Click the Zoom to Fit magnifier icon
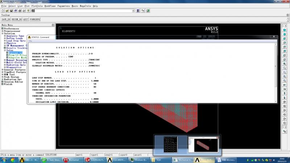Image resolution: width=290 pixels, height=163 pixels. [x=285, y=64]
